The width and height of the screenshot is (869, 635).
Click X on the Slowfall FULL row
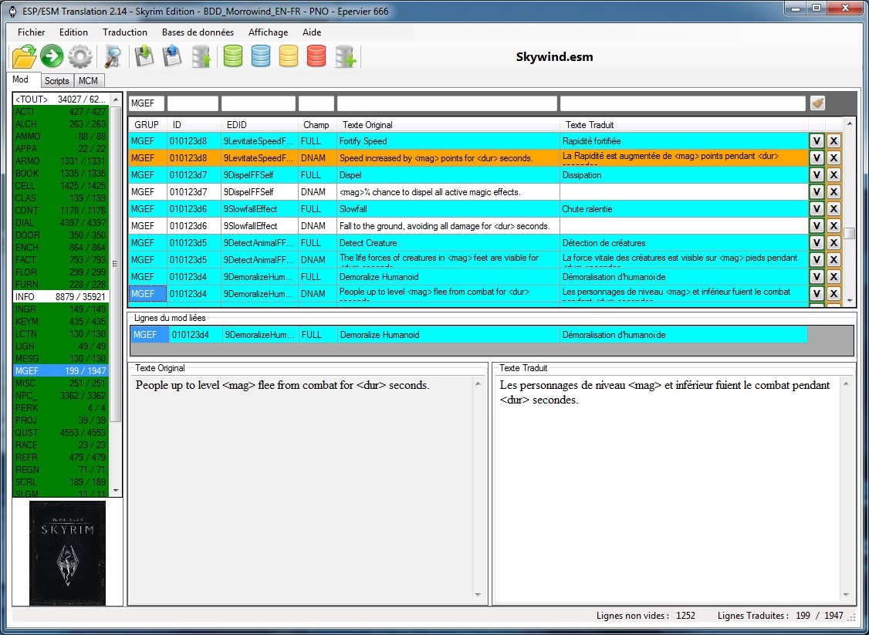(x=833, y=209)
